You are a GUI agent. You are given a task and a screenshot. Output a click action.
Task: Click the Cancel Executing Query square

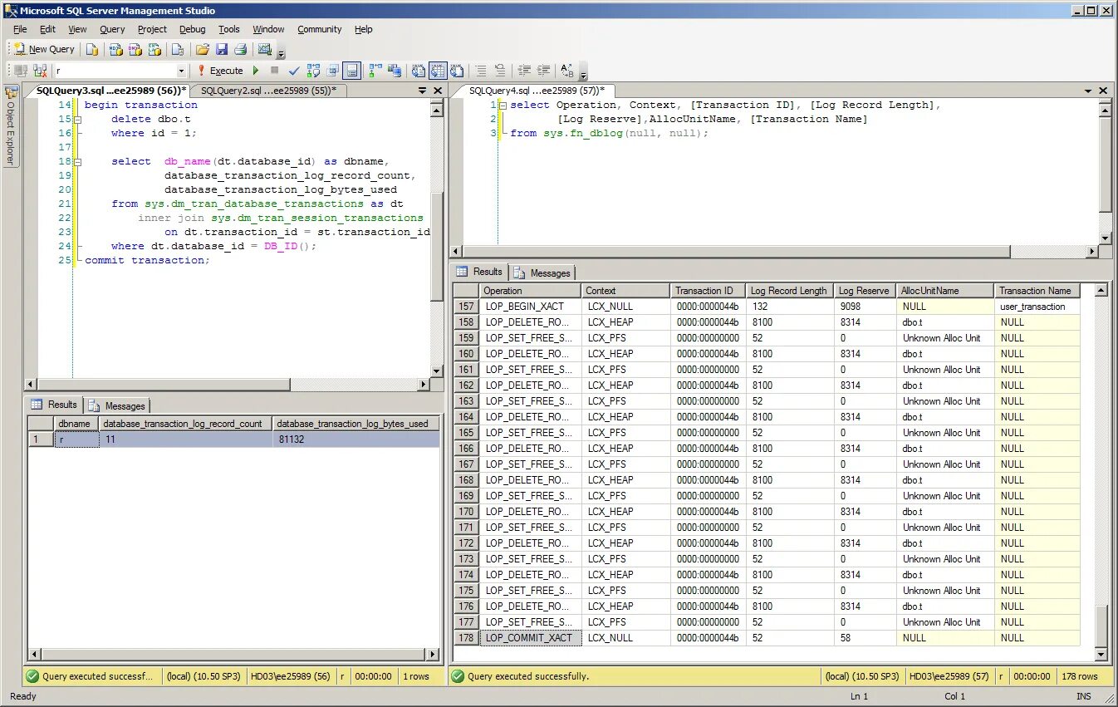(x=274, y=71)
